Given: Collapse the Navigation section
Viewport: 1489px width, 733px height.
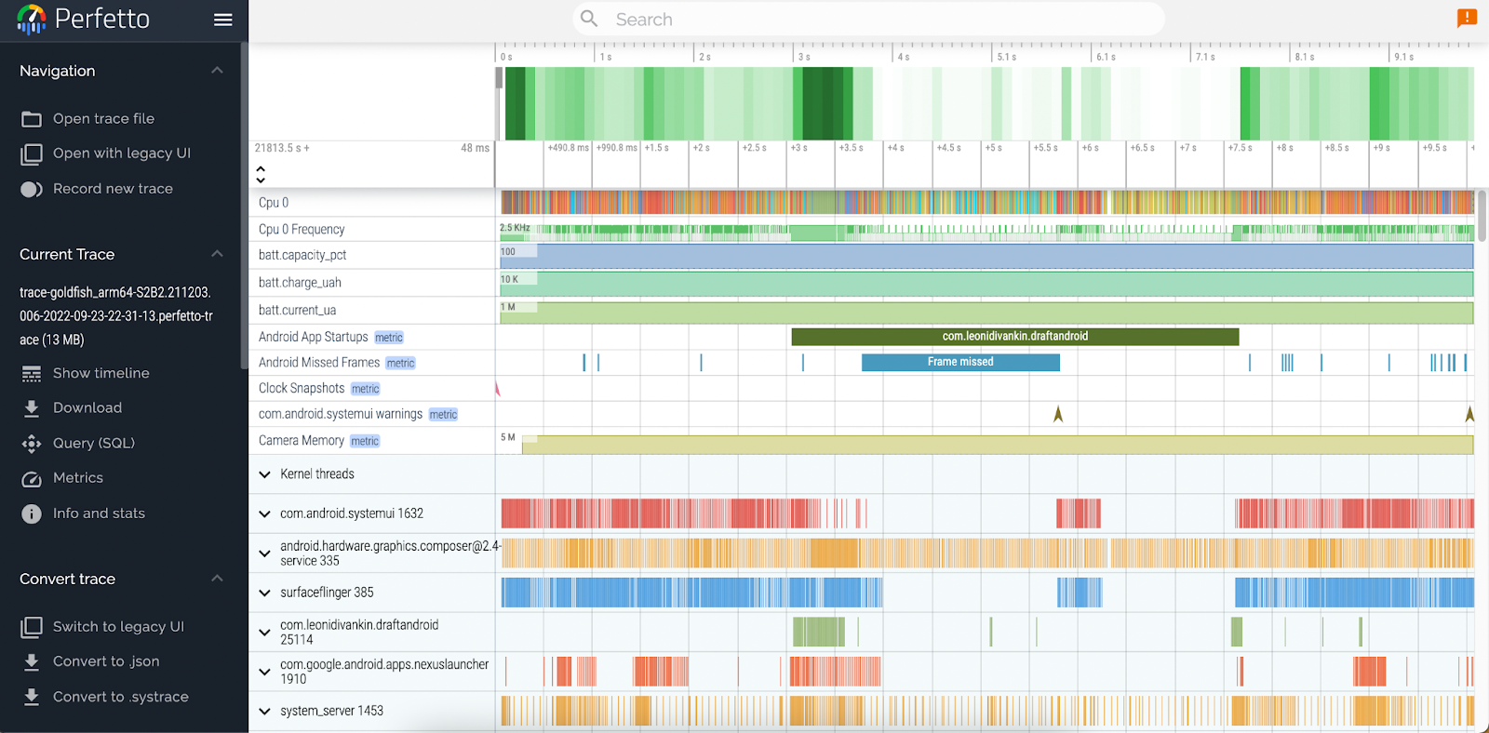Looking at the screenshot, I should [x=217, y=71].
